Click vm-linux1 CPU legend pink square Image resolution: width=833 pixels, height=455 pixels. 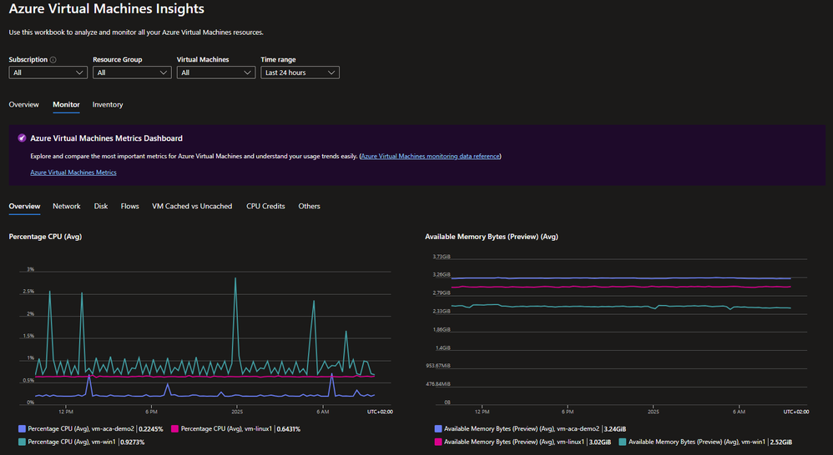coord(174,429)
